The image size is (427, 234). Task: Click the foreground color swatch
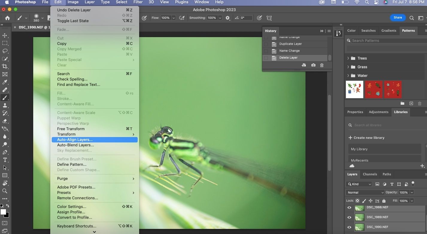(x=3, y=212)
